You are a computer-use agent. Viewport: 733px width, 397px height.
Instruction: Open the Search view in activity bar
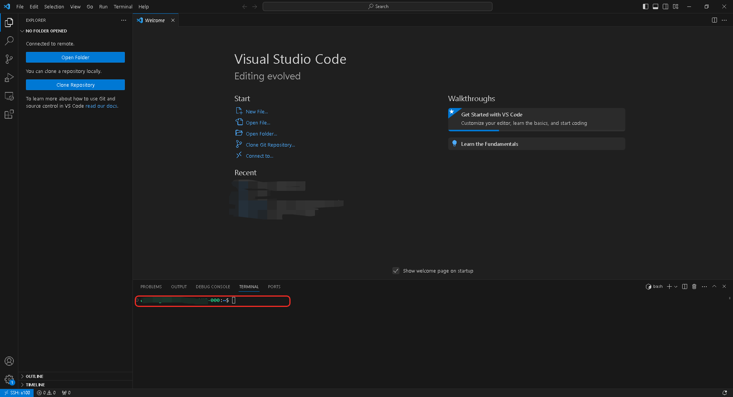(9, 40)
